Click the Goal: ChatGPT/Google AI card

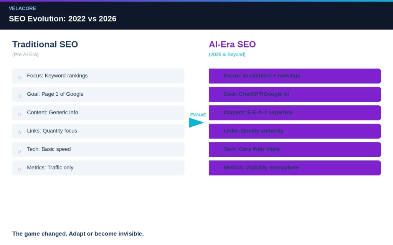tap(295, 94)
